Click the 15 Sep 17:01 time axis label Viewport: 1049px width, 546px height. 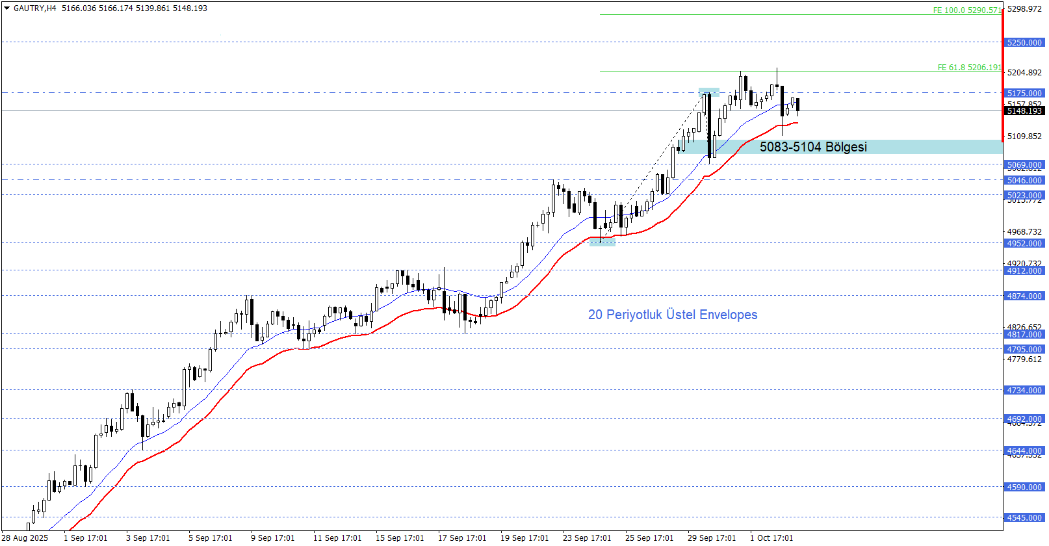click(x=399, y=538)
